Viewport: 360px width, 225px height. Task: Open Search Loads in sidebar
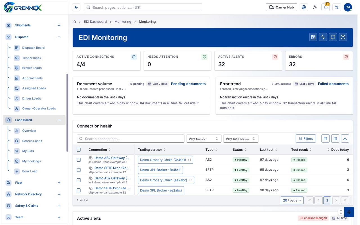pyautogui.click(x=32, y=141)
